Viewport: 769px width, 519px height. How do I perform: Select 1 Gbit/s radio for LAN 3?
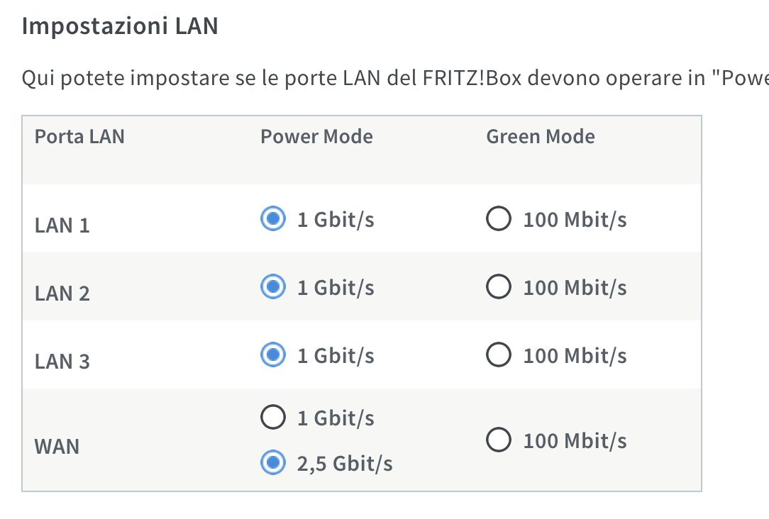(x=273, y=355)
